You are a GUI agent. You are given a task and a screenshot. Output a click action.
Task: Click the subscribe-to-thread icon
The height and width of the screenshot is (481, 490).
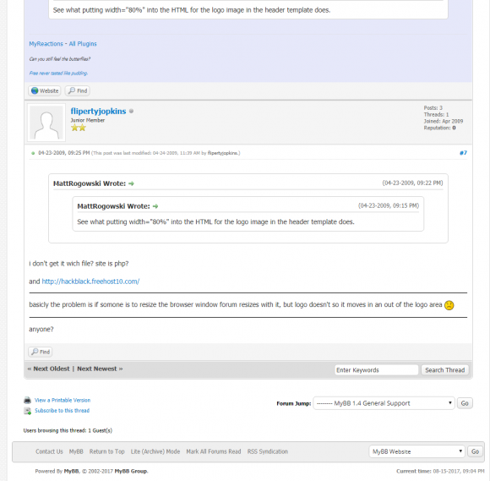(x=28, y=411)
